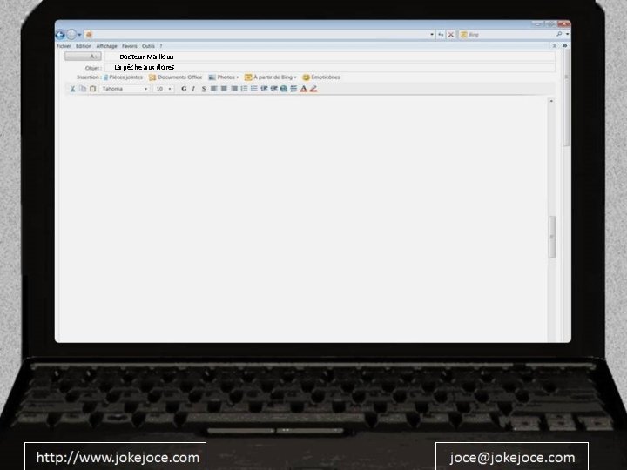Open the ? help menu
The height and width of the screenshot is (470, 627).
[x=161, y=46]
